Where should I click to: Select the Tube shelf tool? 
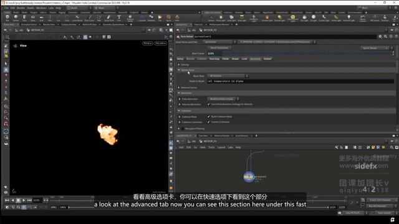24,18
